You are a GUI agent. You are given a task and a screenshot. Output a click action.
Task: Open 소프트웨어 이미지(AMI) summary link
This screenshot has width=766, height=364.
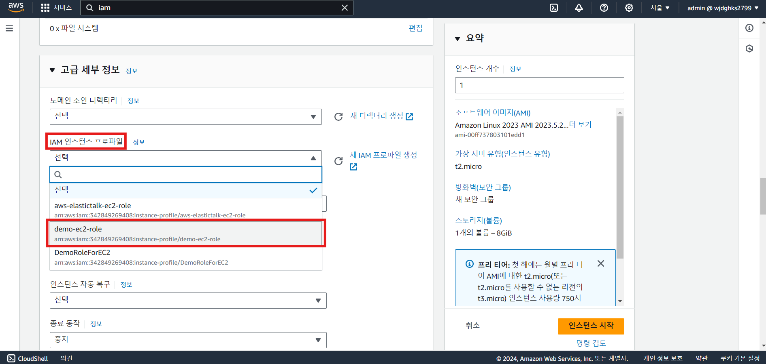(493, 113)
